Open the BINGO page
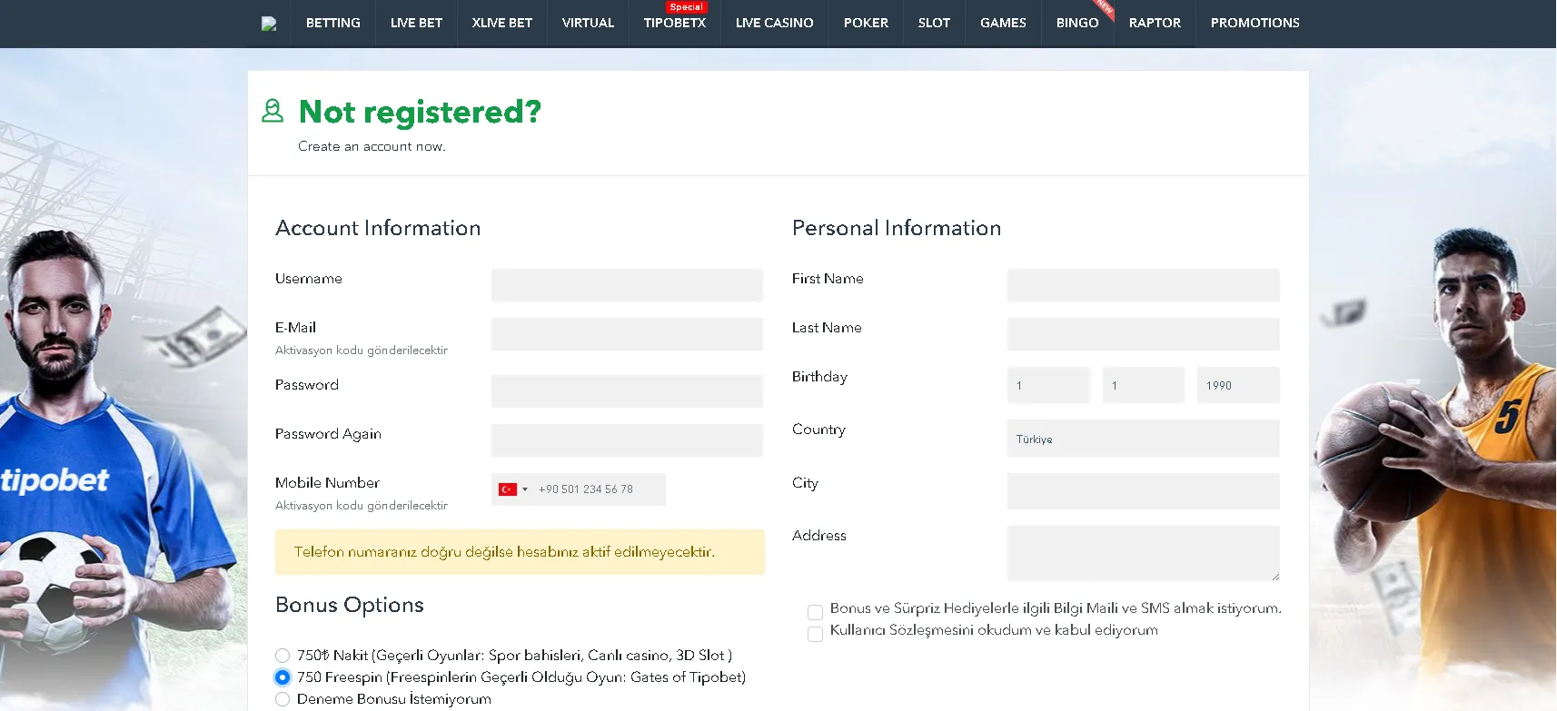Image resolution: width=1557 pixels, height=711 pixels. (x=1077, y=23)
